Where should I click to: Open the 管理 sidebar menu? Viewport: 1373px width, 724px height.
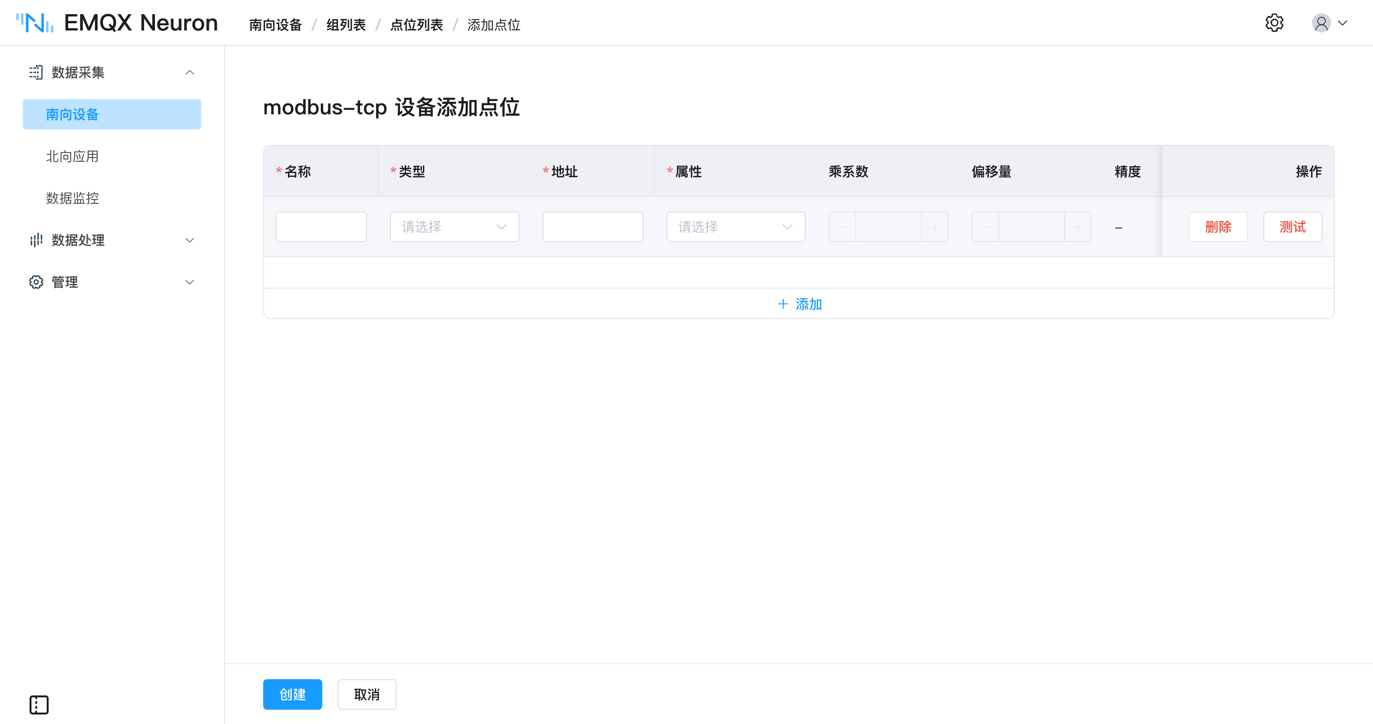112,282
